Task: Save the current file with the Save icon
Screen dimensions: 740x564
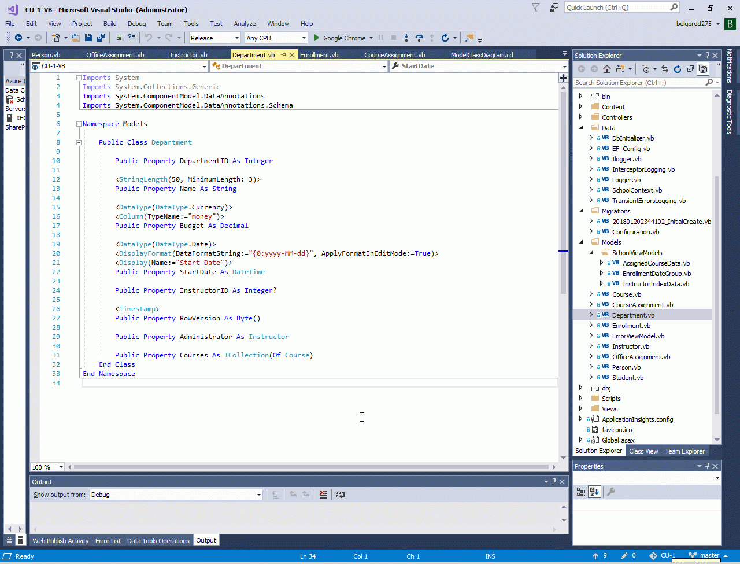Action: (x=88, y=38)
